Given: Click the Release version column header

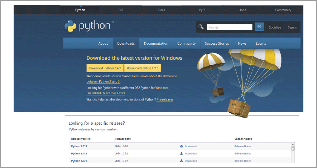Looking at the screenshot, I should (x=81, y=139).
